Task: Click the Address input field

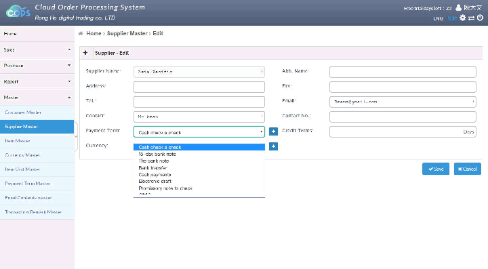Action: 199,87
